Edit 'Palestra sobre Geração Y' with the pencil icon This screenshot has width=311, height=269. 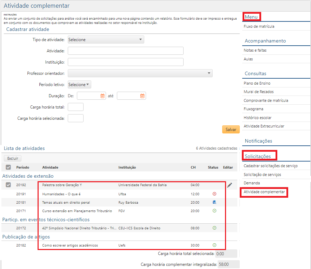(229, 185)
